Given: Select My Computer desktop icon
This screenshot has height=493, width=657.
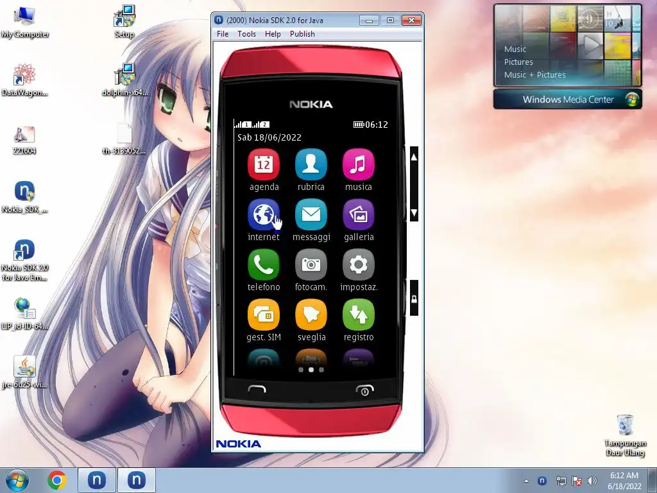Looking at the screenshot, I should point(25,22).
